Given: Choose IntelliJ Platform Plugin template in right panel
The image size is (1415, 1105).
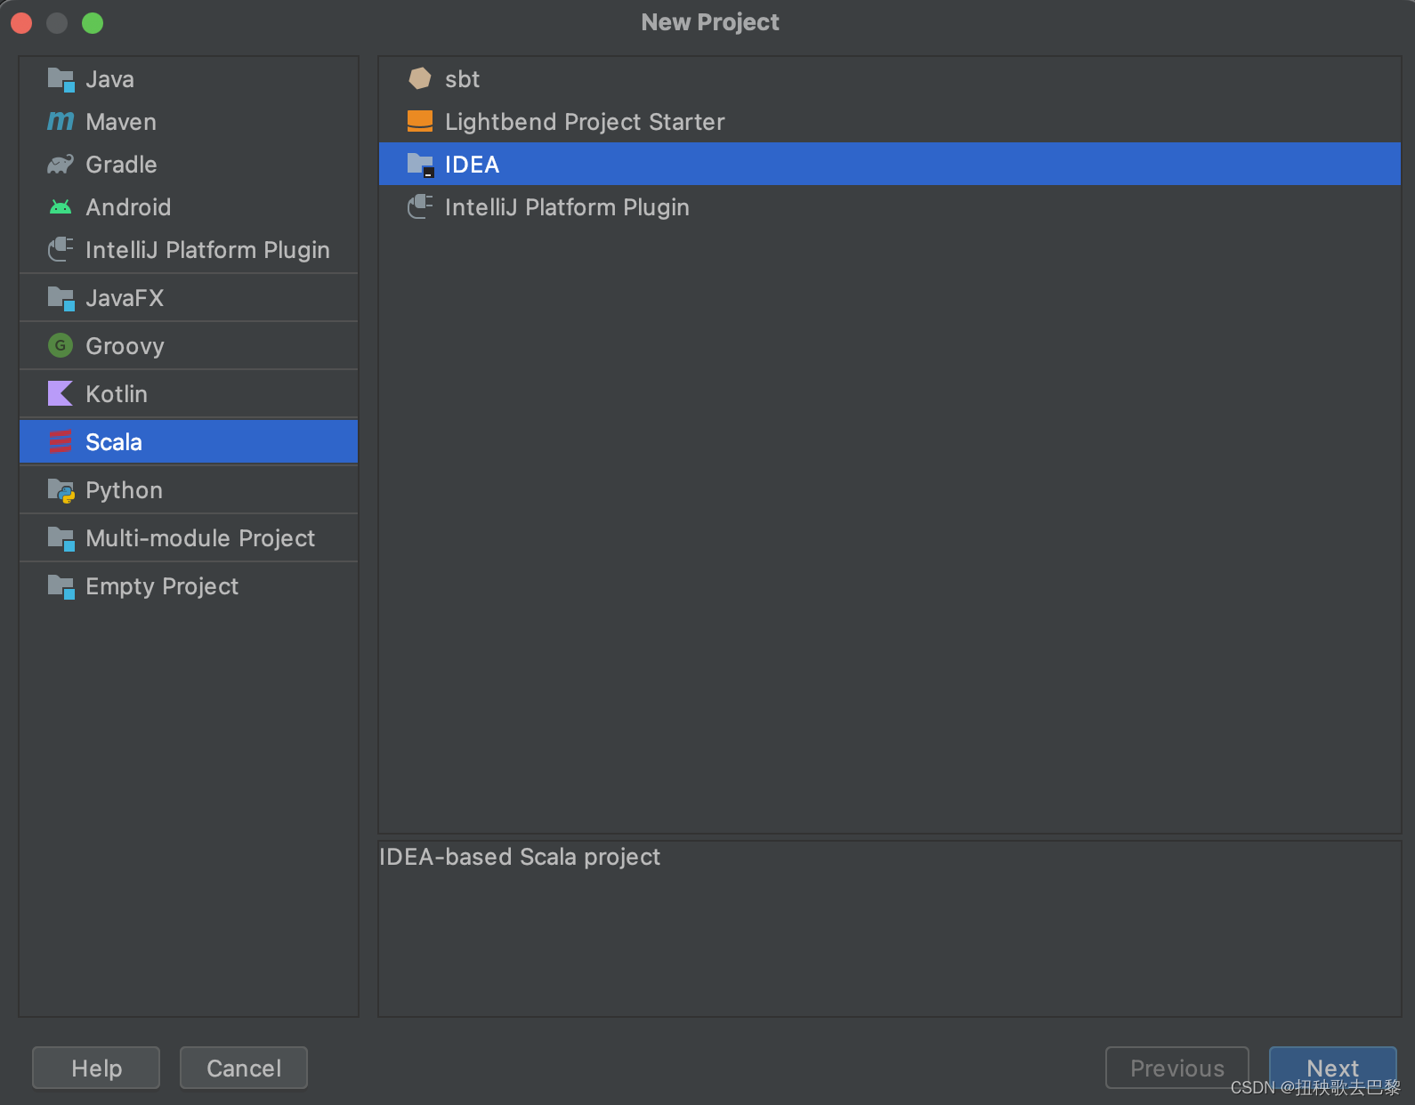Looking at the screenshot, I should point(890,207).
